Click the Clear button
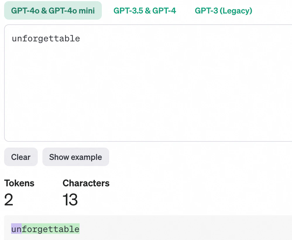The image size is (292, 240). click(21, 157)
